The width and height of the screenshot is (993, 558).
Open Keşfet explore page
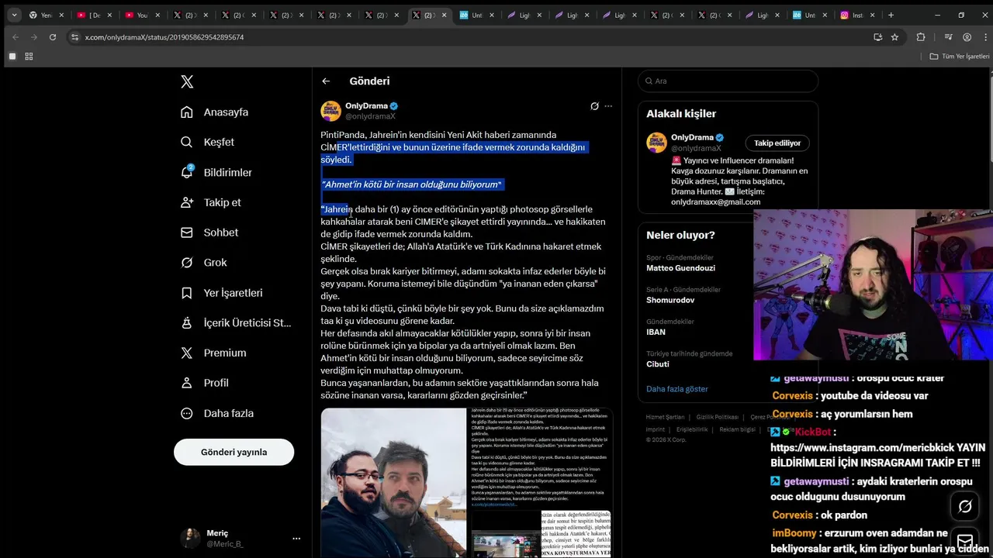(207, 143)
